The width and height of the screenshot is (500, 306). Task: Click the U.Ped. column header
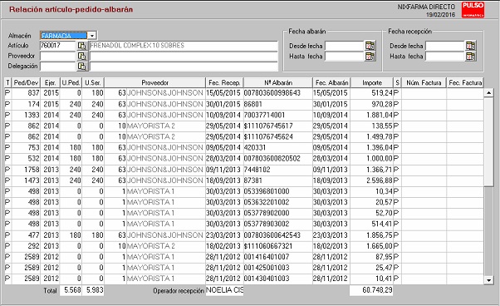71,82
